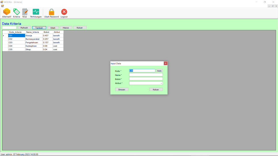Click Keluar button inside Input Data dialog

click(156, 89)
